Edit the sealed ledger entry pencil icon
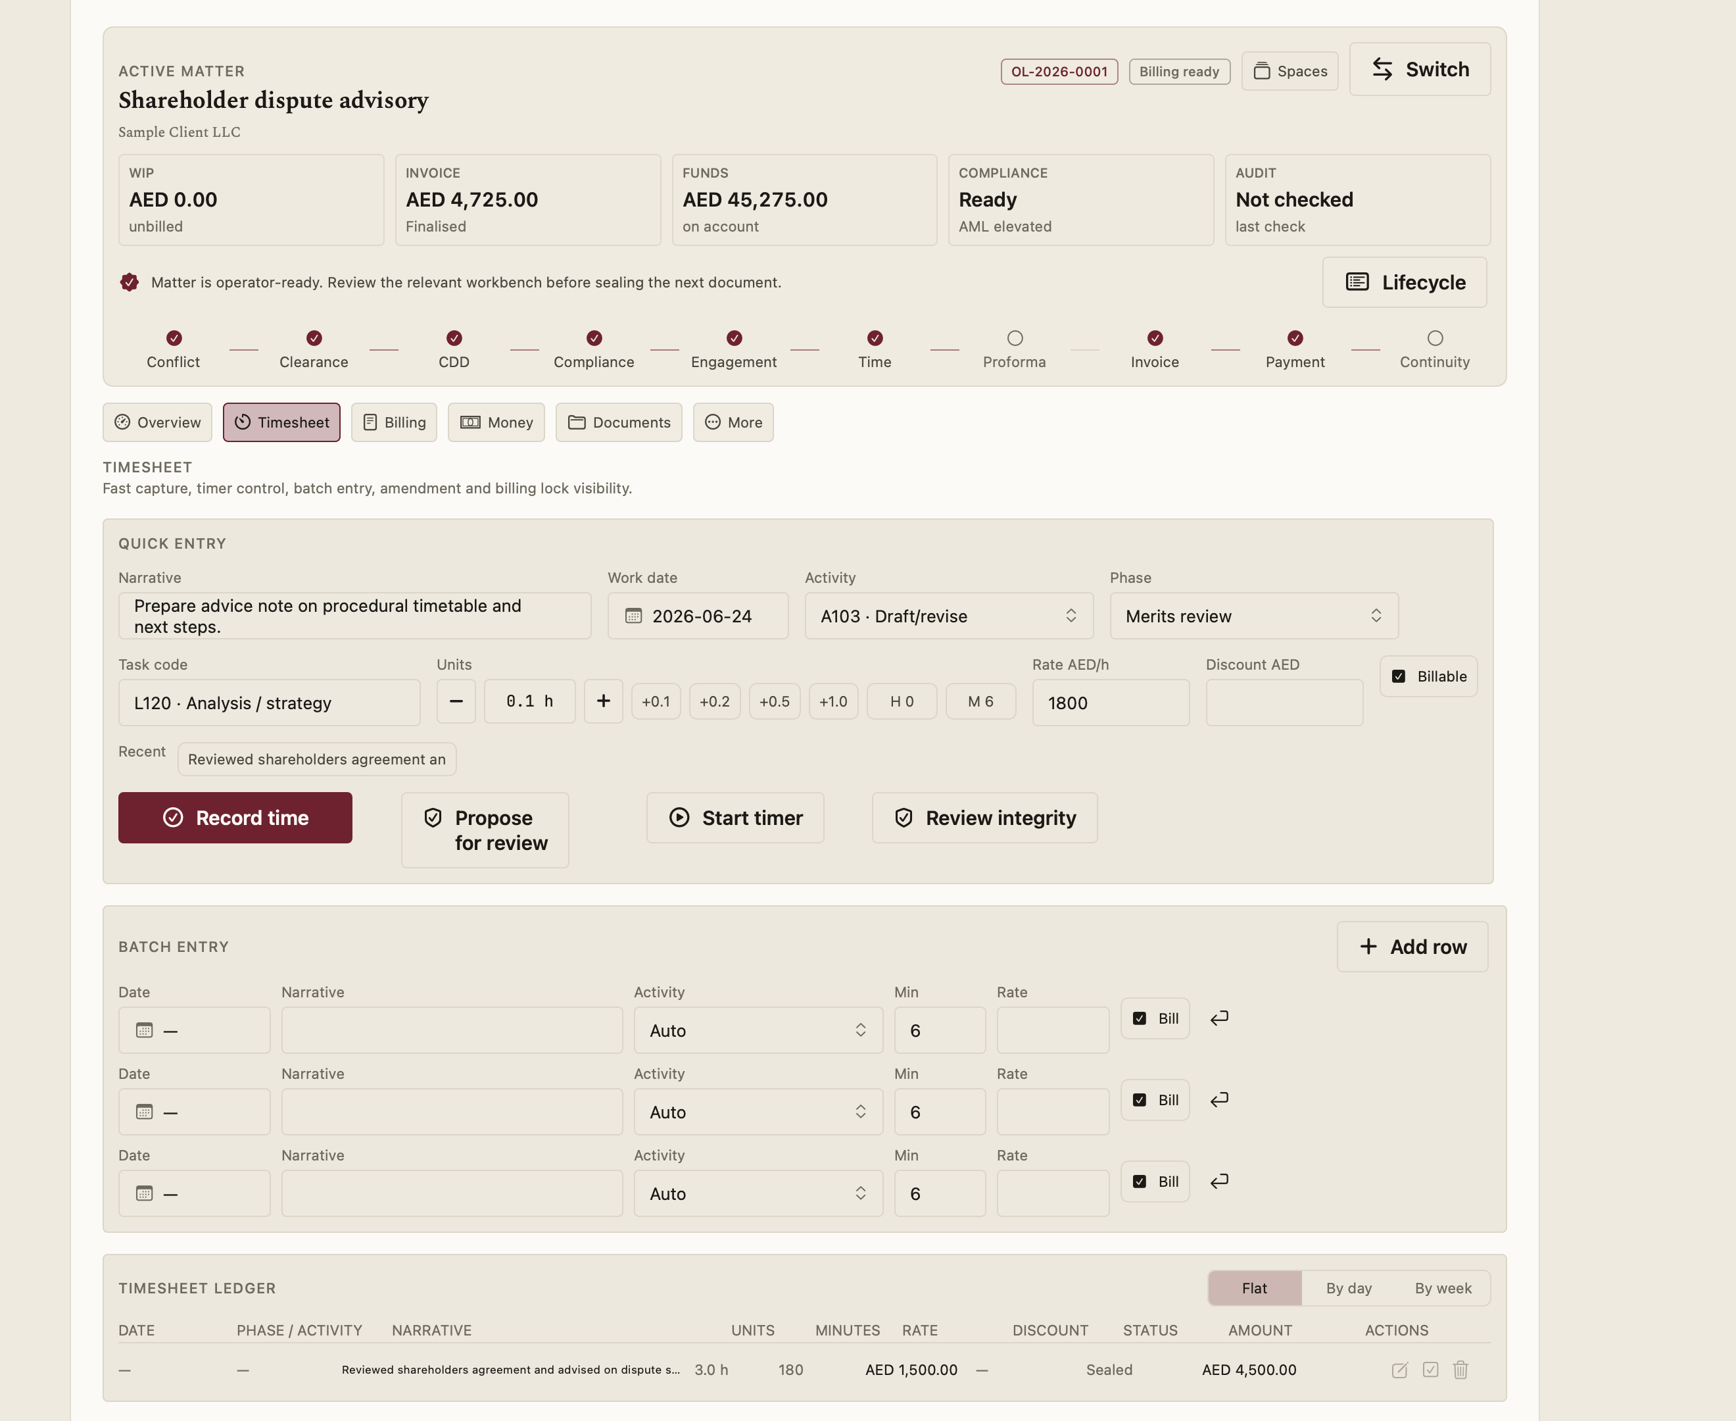Viewport: 1736px width, 1421px height. (1400, 1370)
